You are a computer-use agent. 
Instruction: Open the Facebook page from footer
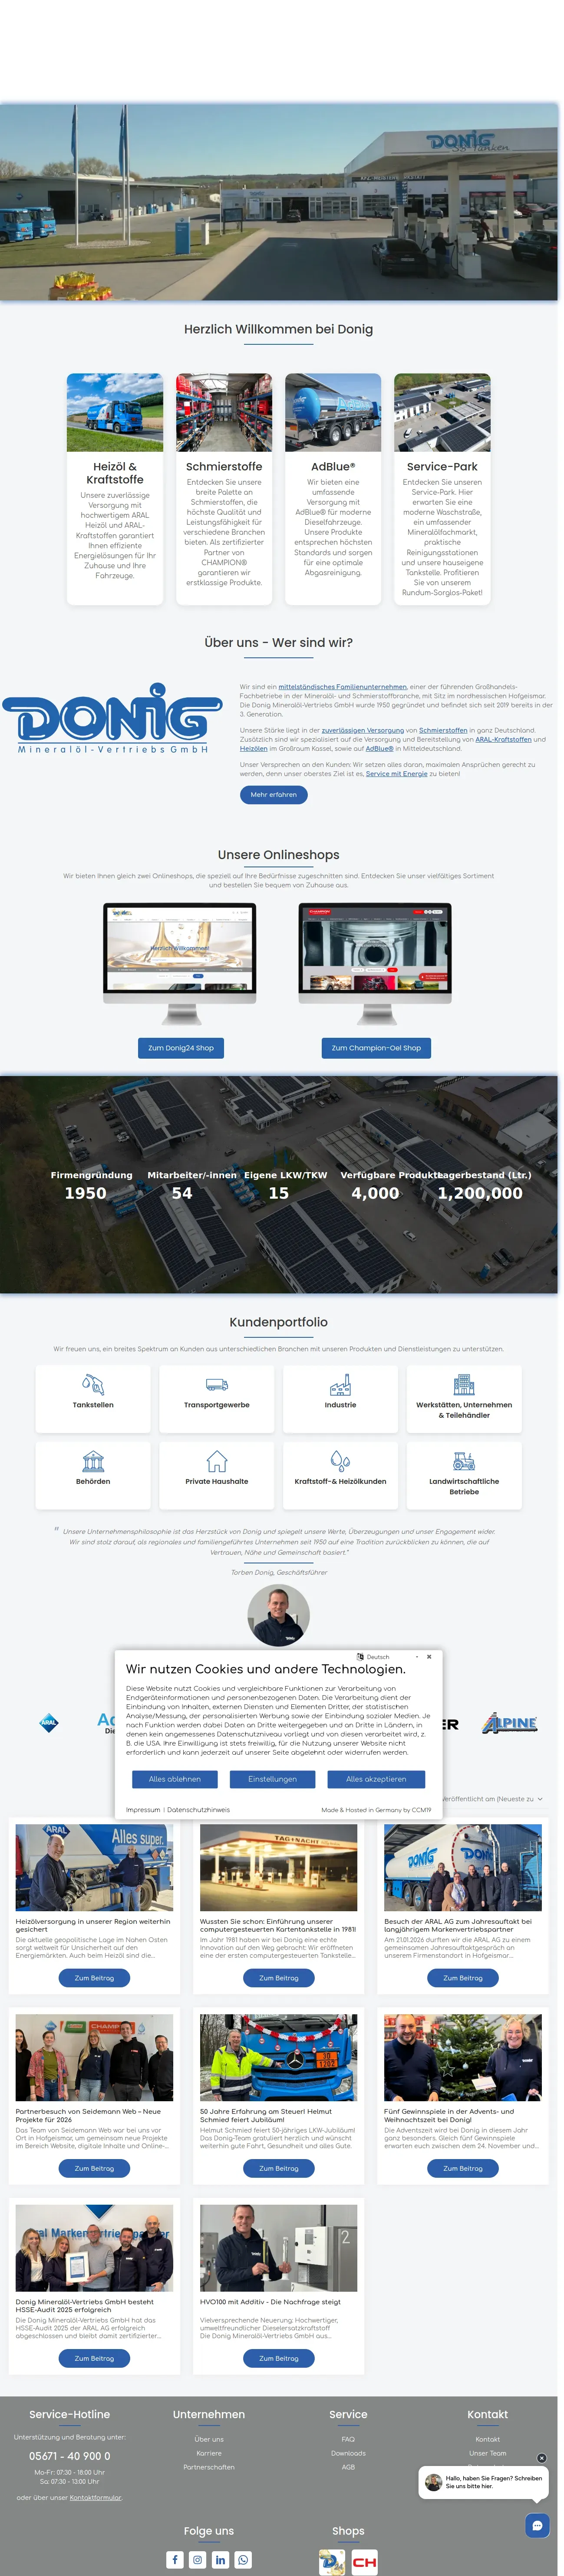pyautogui.click(x=175, y=2559)
